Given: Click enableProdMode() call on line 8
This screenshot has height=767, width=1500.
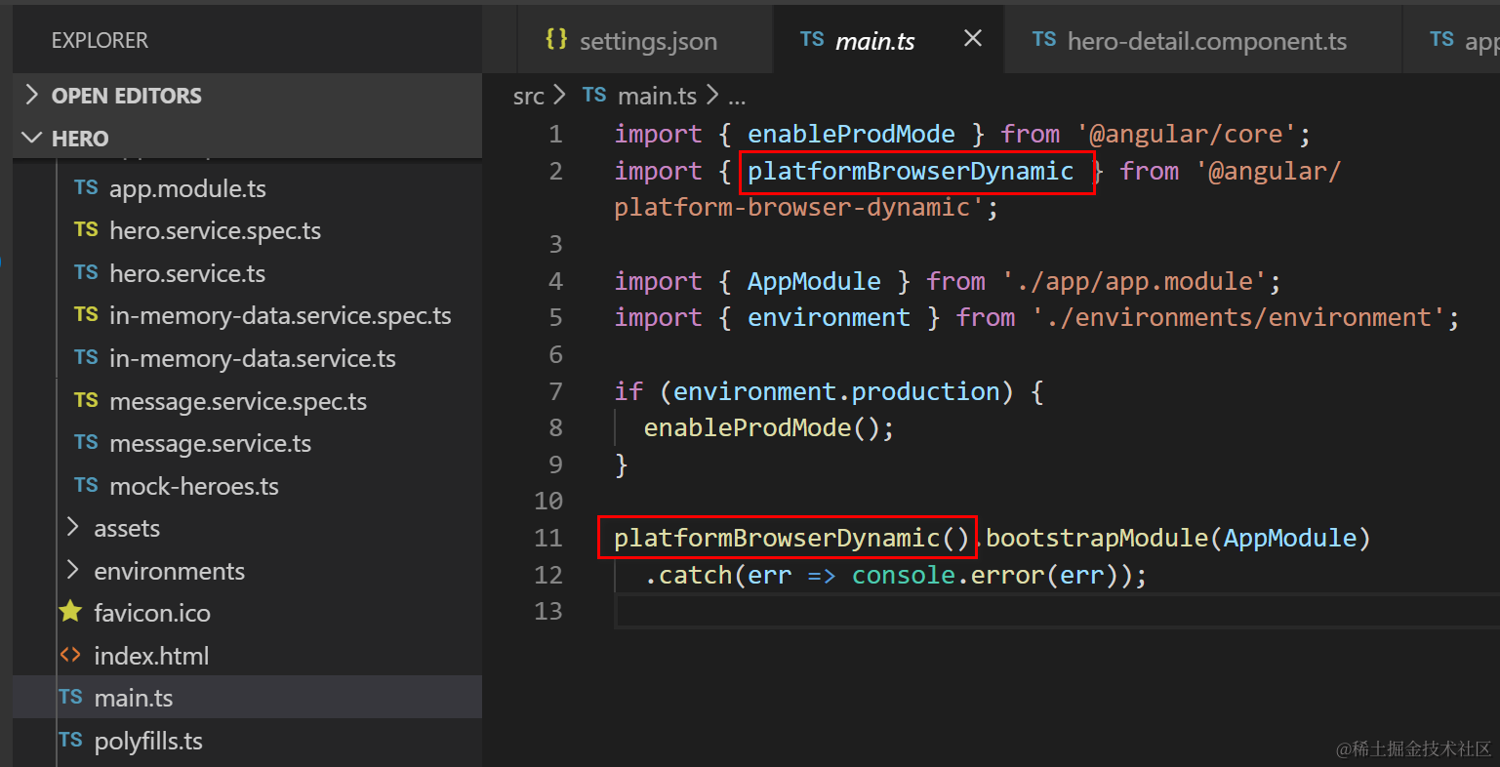Looking at the screenshot, I should (762, 427).
